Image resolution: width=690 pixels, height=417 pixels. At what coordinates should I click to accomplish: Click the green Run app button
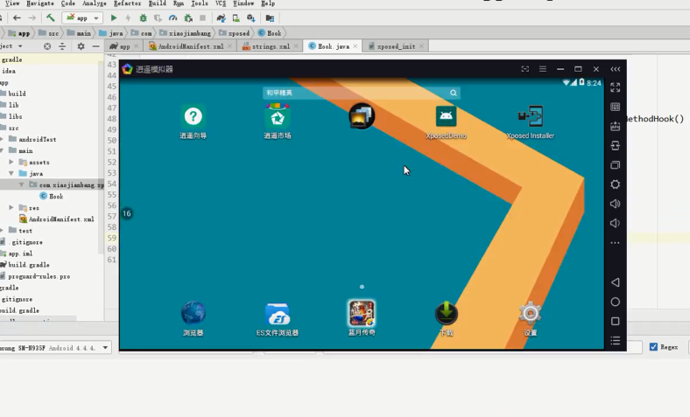(x=114, y=17)
